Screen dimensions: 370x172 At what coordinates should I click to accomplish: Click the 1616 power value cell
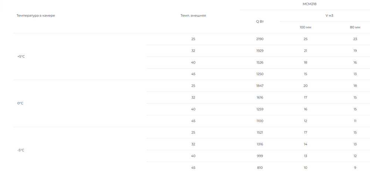click(x=260, y=98)
